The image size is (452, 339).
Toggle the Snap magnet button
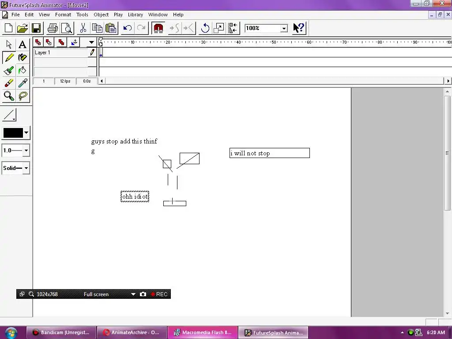[158, 28]
